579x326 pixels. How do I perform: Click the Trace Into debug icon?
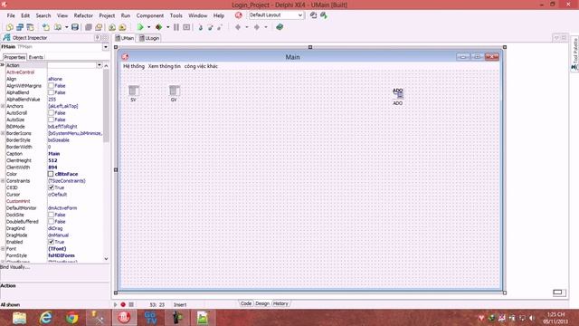point(201,27)
